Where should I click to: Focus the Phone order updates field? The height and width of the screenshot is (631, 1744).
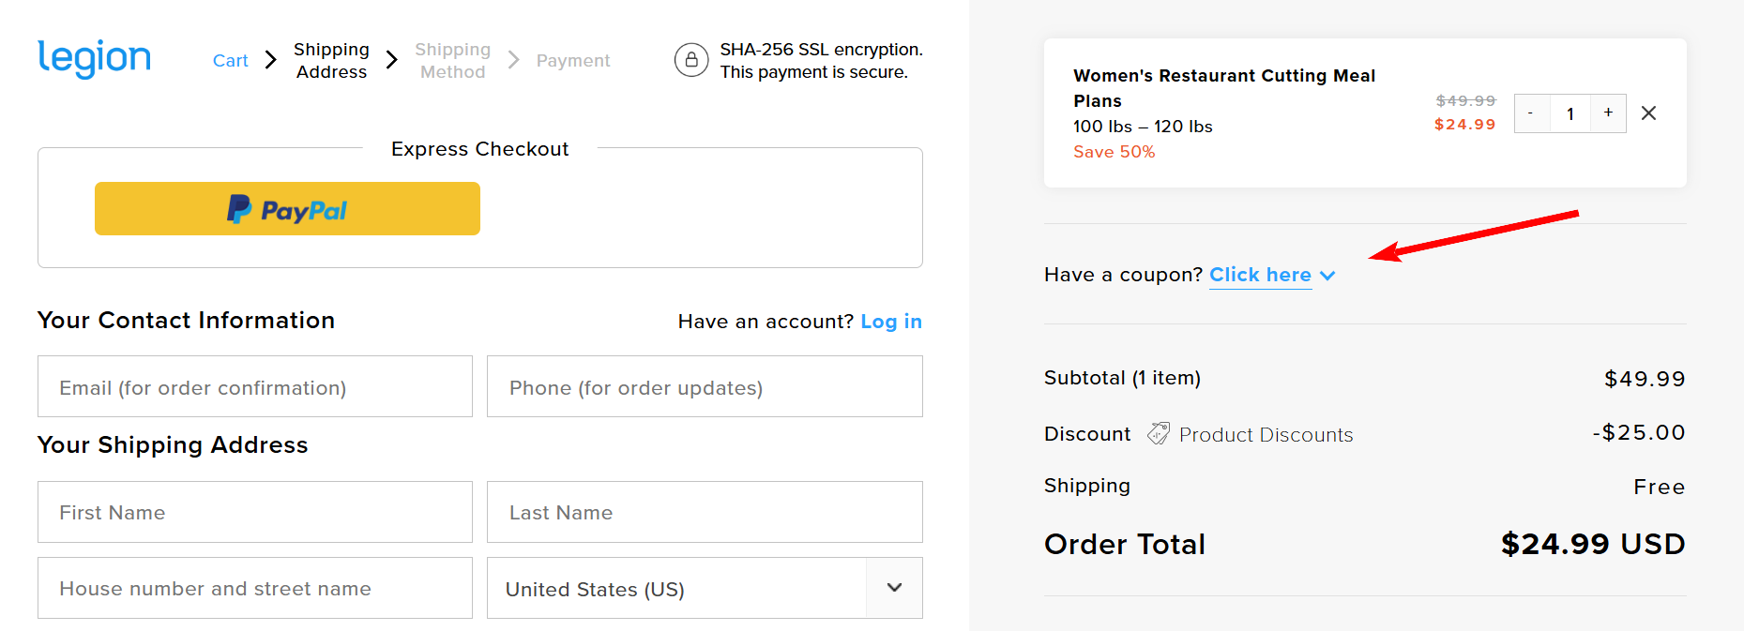[x=705, y=387]
